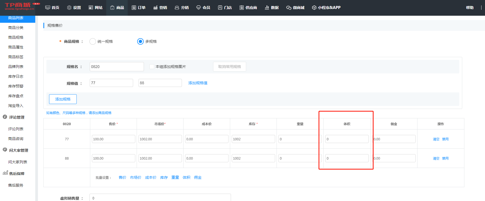Open the 小程序&APP cube icon
485x201 pixels.
[x=314, y=8]
